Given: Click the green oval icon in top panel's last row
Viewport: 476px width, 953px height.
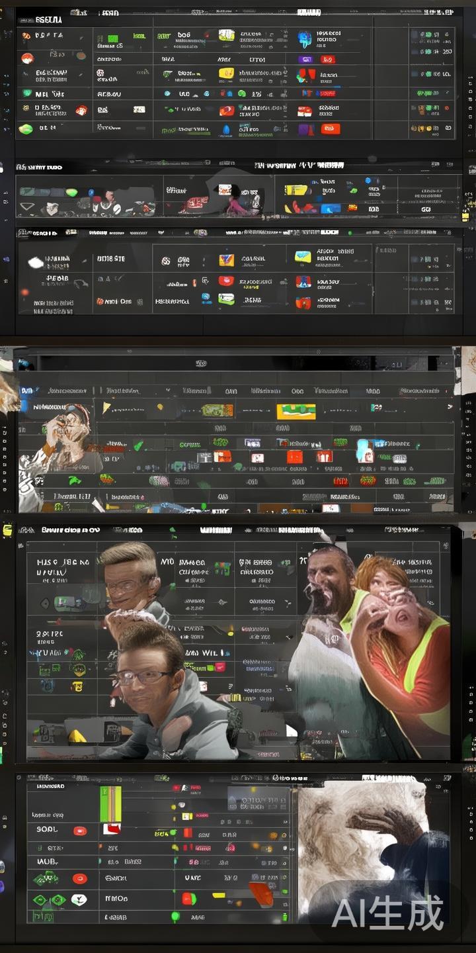Looking at the screenshot, I should 26,129.
